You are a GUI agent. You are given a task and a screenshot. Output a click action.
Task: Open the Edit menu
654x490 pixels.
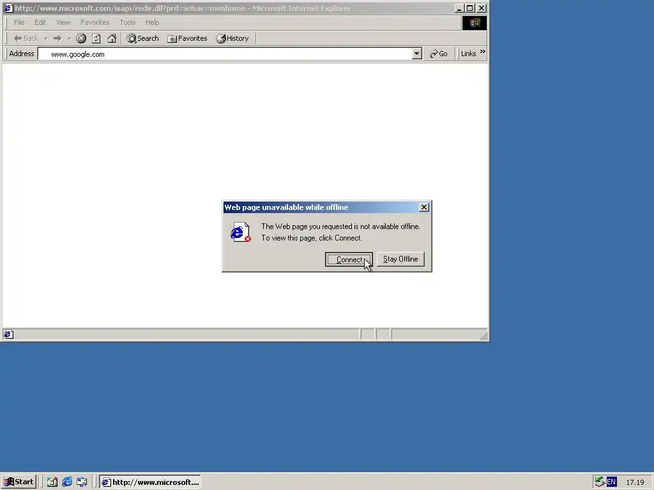(x=40, y=22)
